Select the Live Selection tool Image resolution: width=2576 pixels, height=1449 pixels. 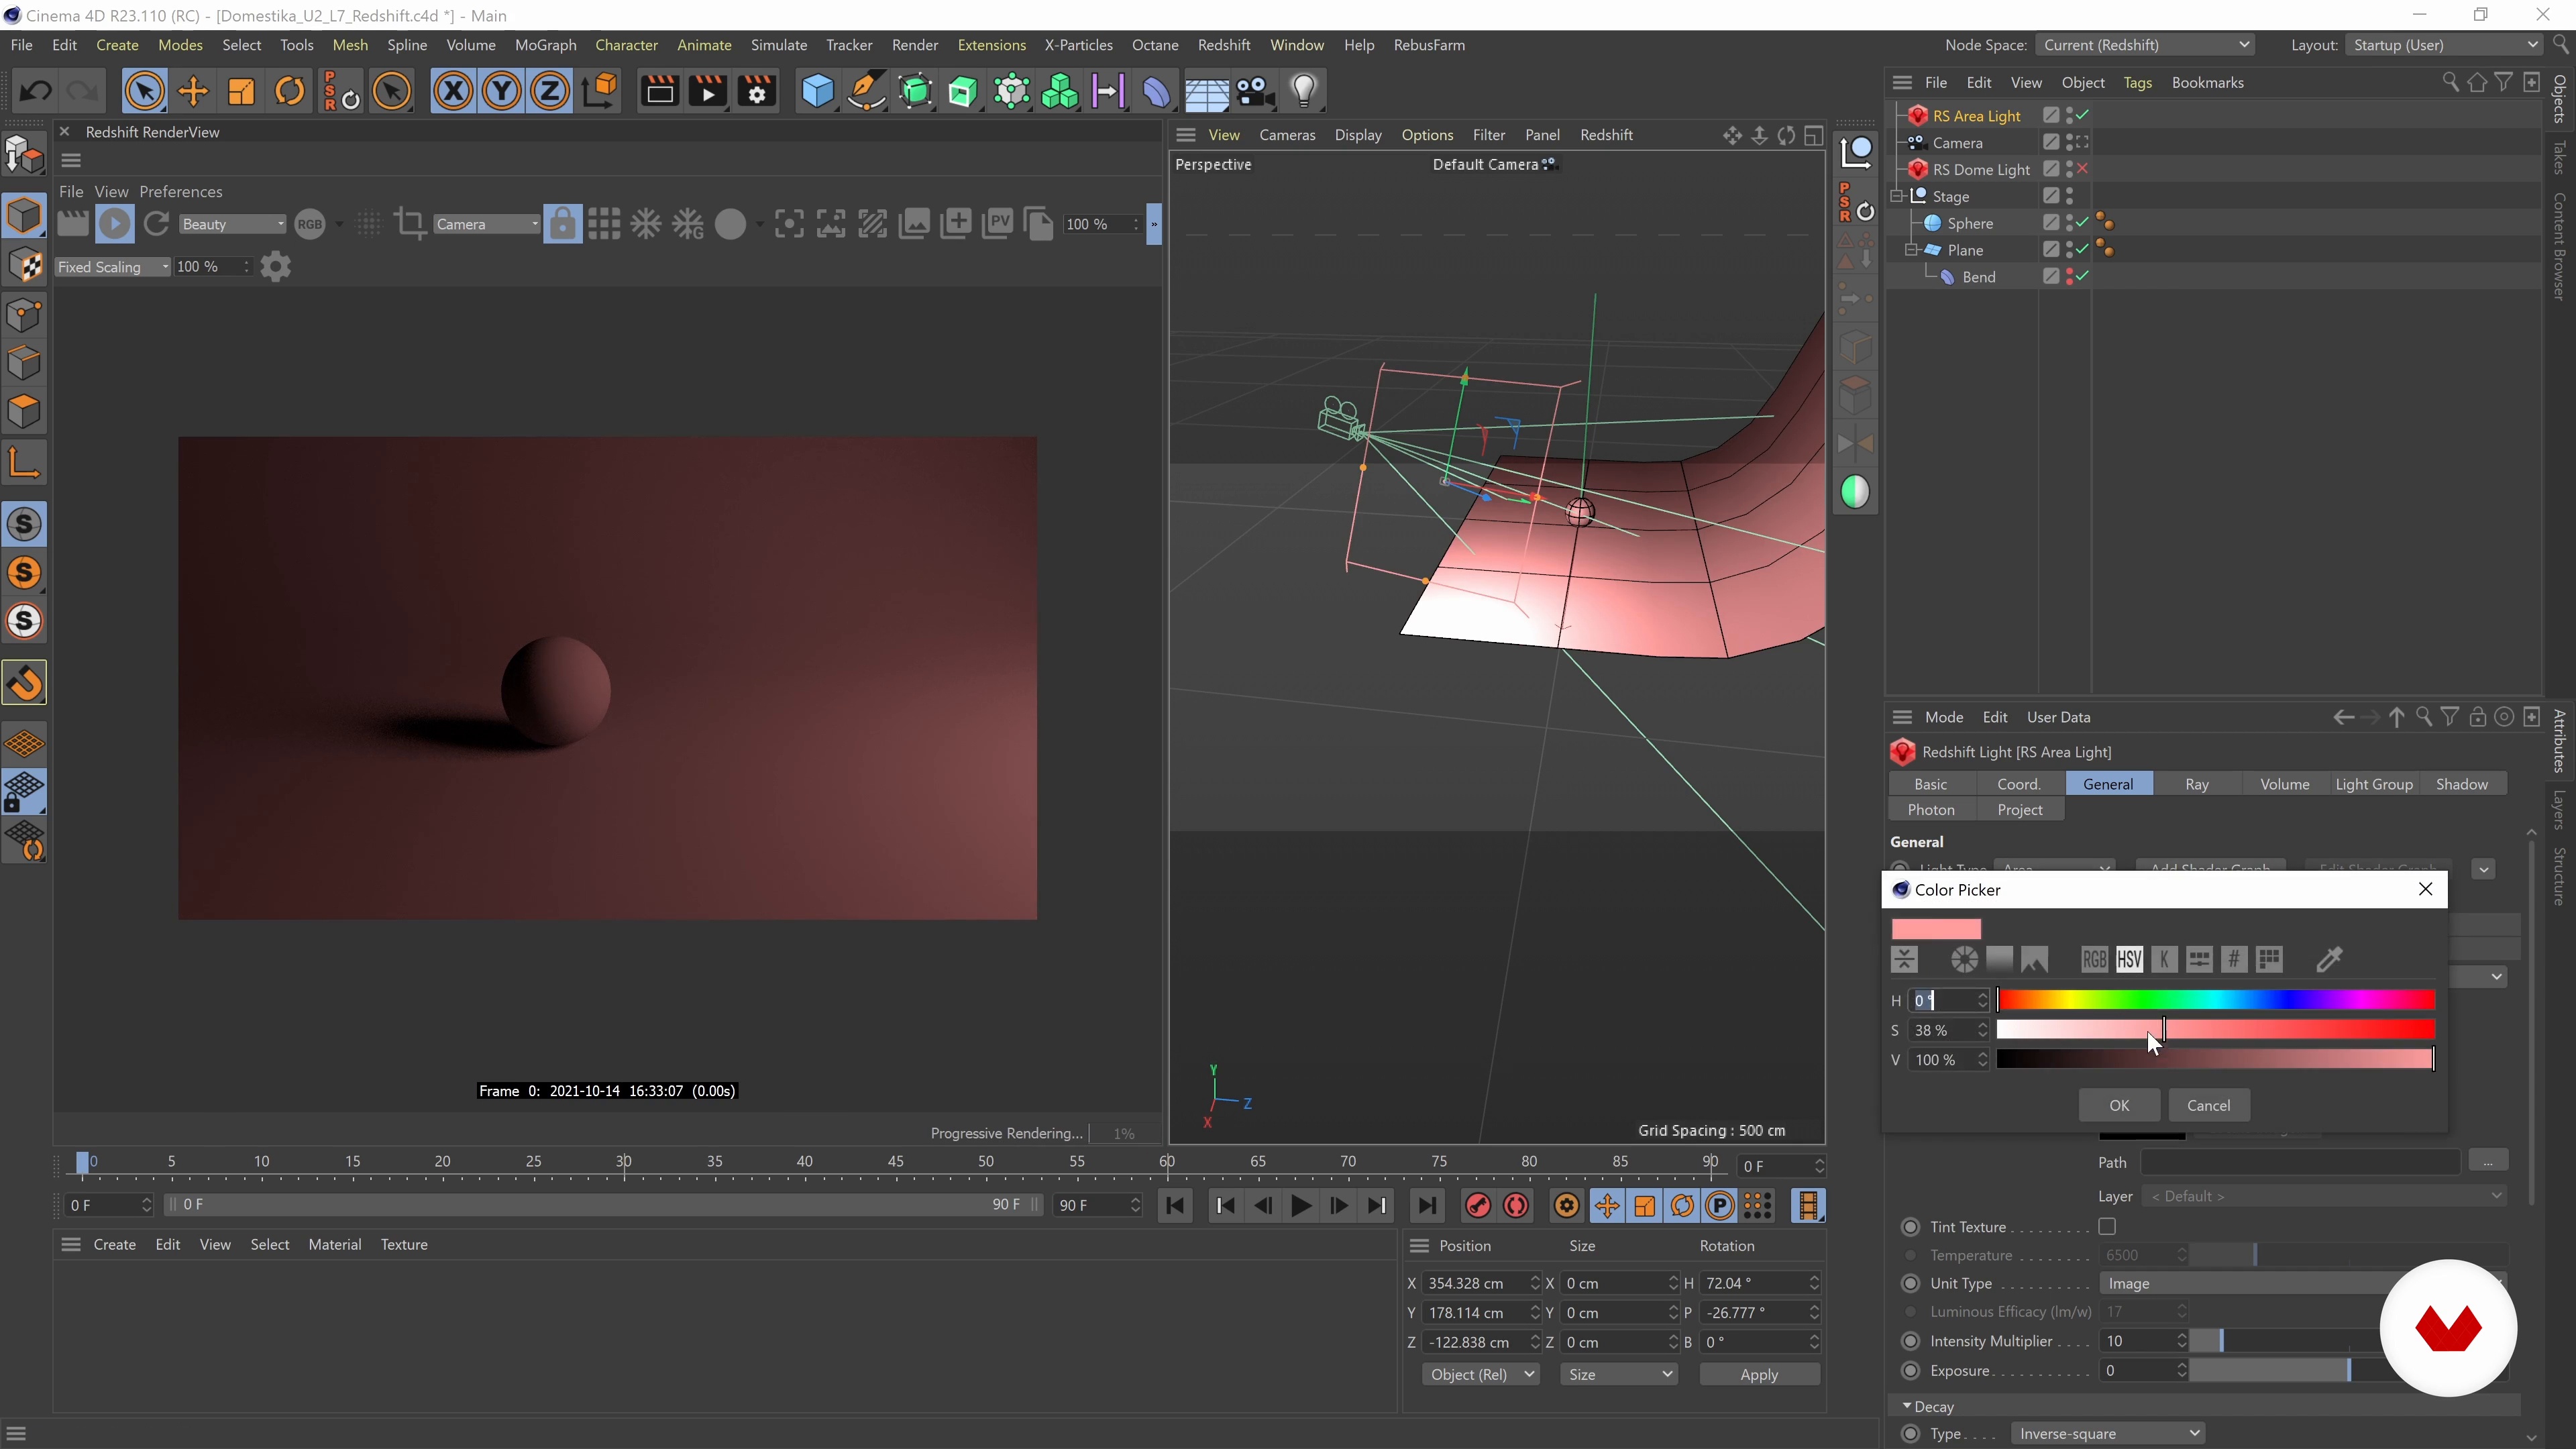point(144,92)
